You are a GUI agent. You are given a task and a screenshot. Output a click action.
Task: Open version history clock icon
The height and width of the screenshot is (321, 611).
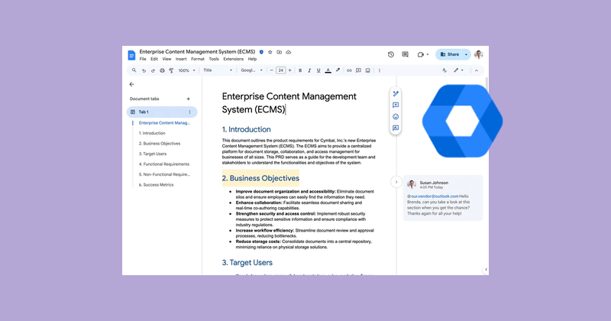tap(391, 54)
